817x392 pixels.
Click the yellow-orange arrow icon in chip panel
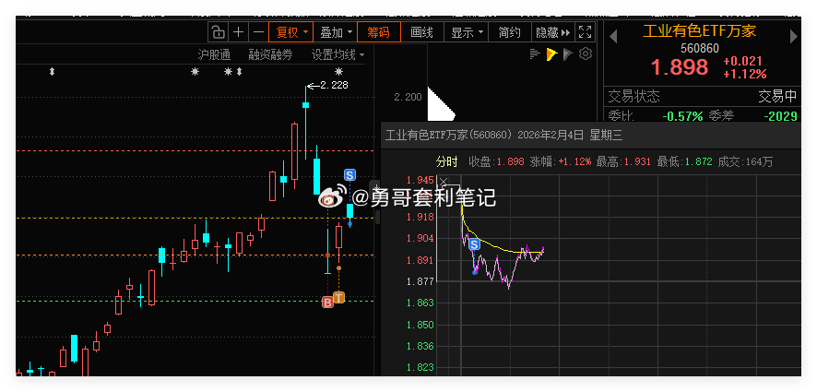551,53
